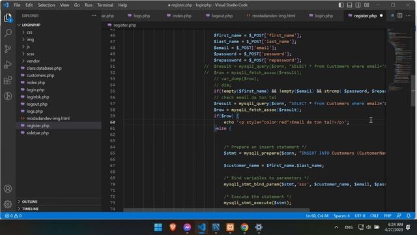Expand the vendor folder
417x235 pixels.
33,61
